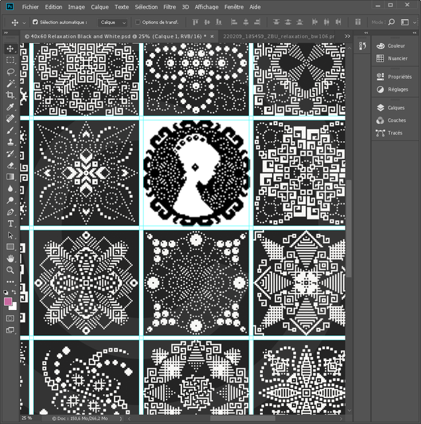Select the Type tool

[10, 224]
